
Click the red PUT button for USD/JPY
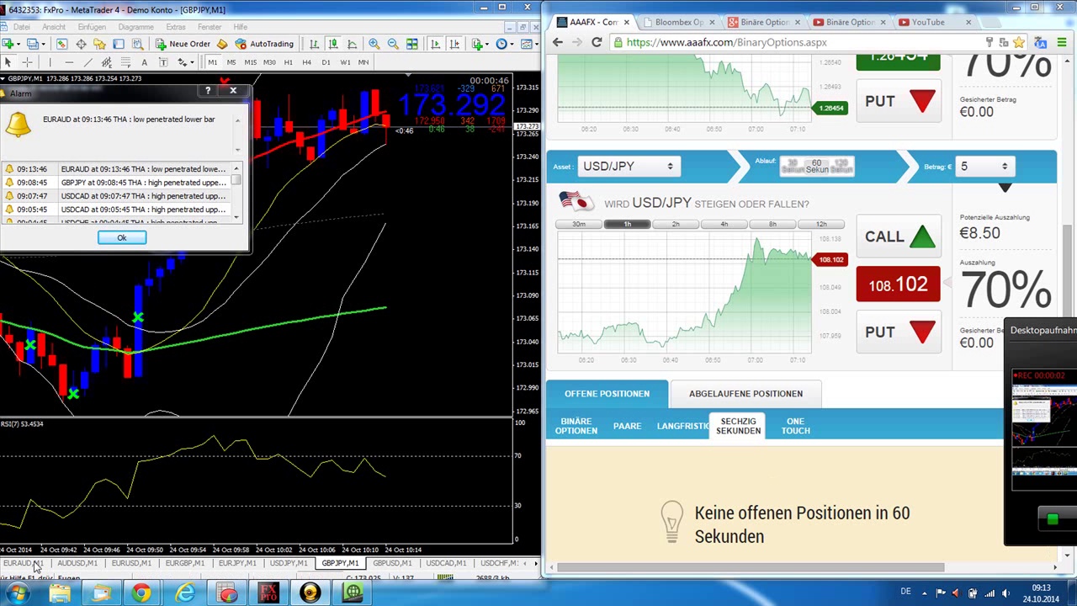coord(898,332)
